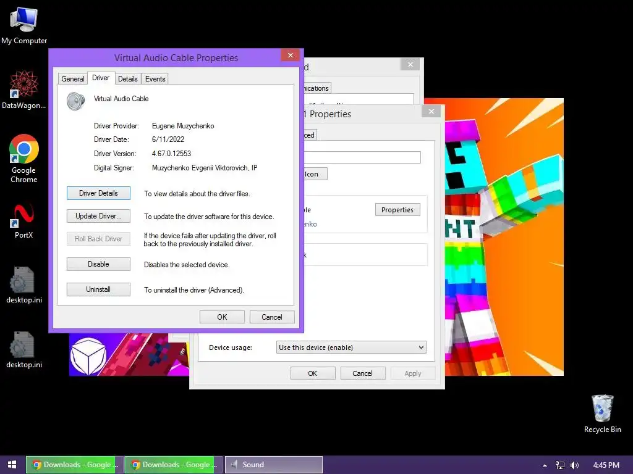The image size is (633, 474).
Task: Click the taskbar clock showing 4:45 PM
Action: click(x=606, y=465)
